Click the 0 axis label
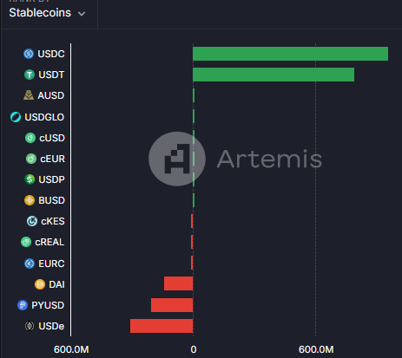This screenshot has width=402, height=358. pos(194,349)
